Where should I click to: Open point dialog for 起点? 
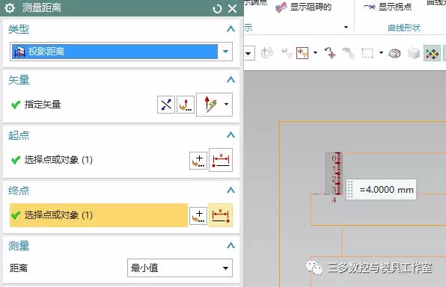[198, 161]
